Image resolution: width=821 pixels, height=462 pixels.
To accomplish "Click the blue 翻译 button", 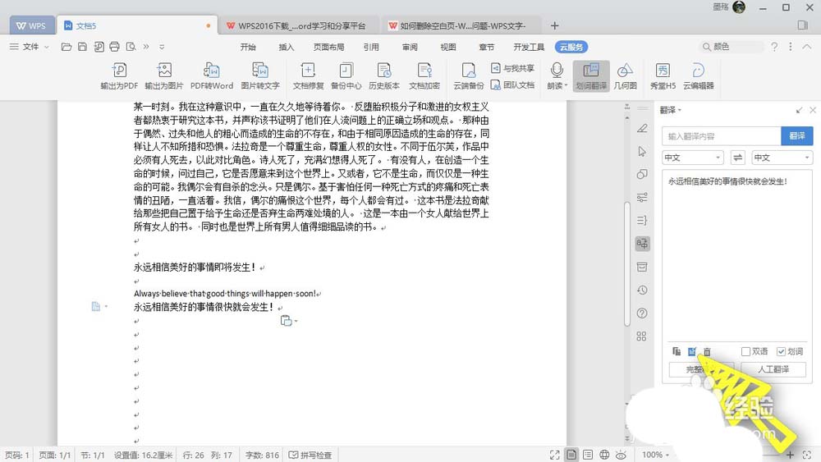I will [x=797, y=136].
